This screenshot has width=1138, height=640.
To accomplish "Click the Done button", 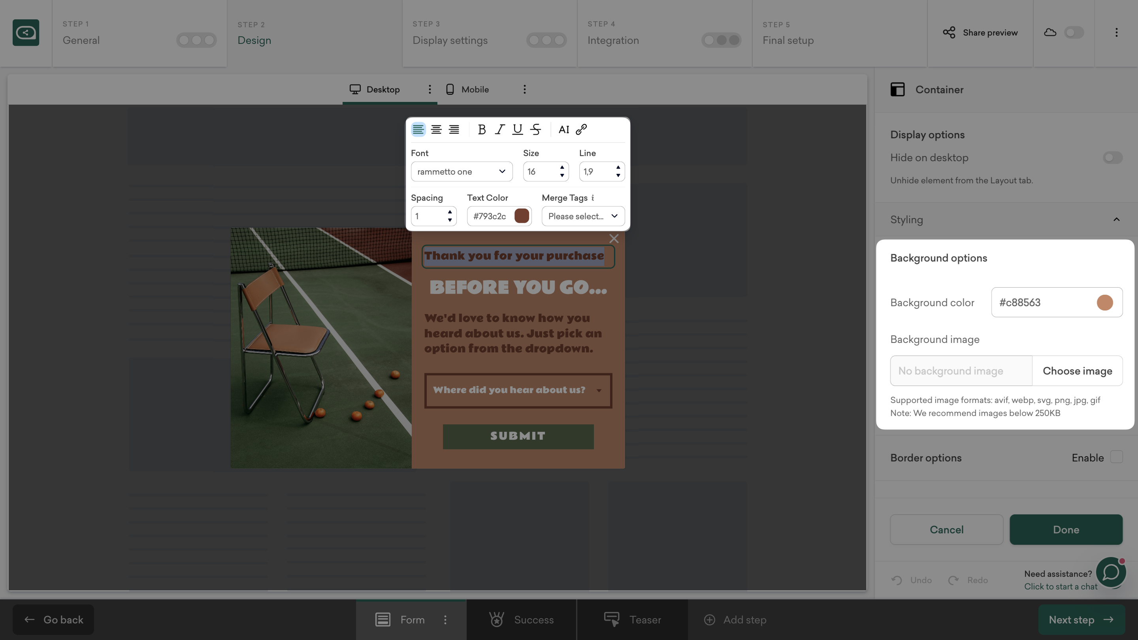I will pyautogui.click(x=1066, y=529).
